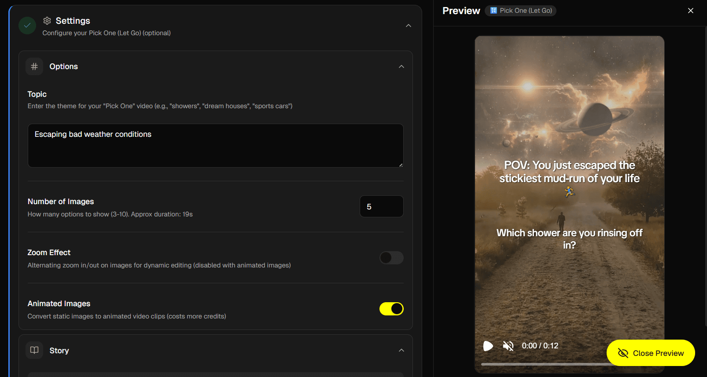Screen dimensions: 707x377
Task: Click the hash icon beside Options
Action: pyautogui.click(x=34, y=66)
